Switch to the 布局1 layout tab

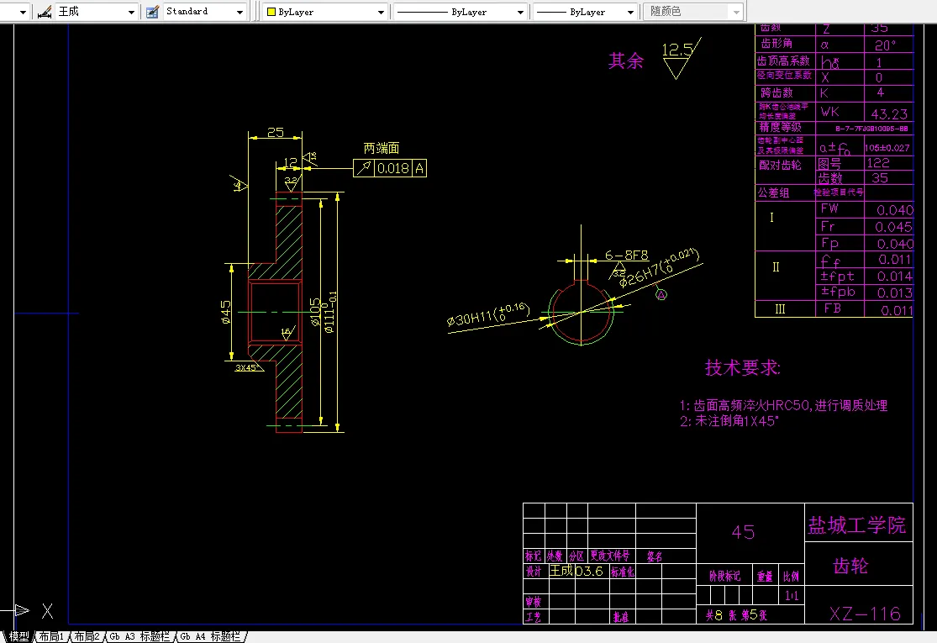[x=52, y=636]
